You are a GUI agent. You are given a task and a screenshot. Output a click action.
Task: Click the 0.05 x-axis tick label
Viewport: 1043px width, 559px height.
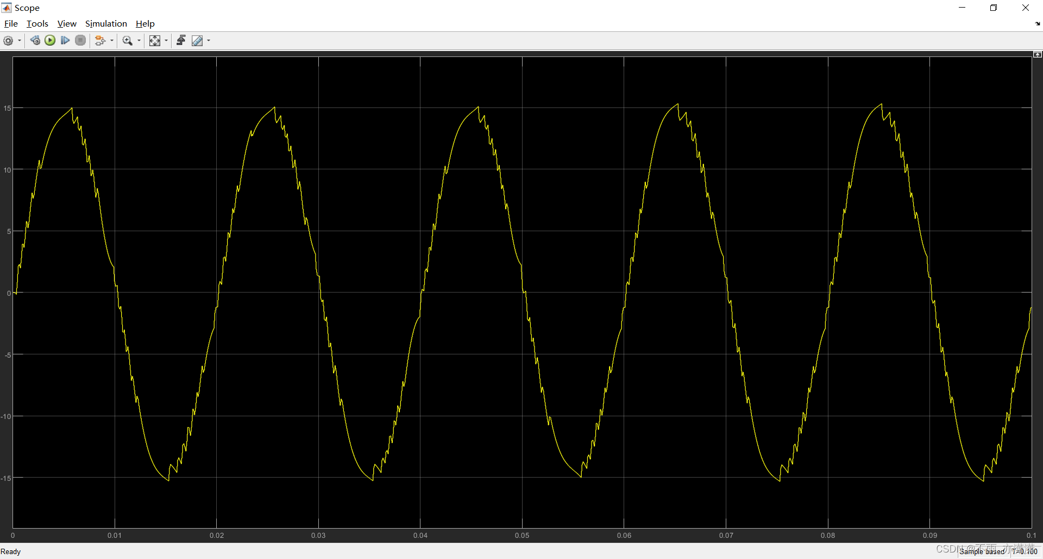click(x=522, y=536)
